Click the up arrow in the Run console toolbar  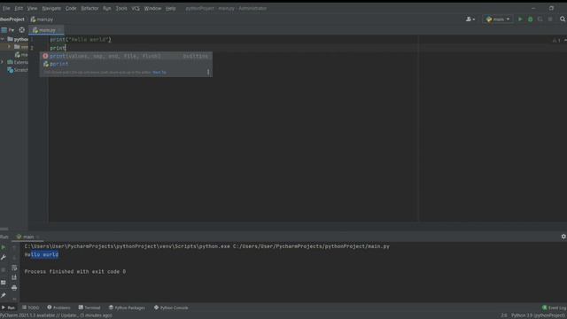point(14,248)
